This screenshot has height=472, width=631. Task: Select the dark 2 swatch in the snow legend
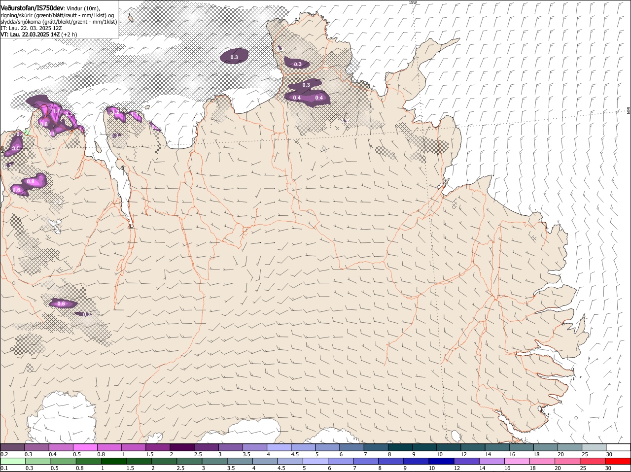pyautogui.click(x=182, y=447)
